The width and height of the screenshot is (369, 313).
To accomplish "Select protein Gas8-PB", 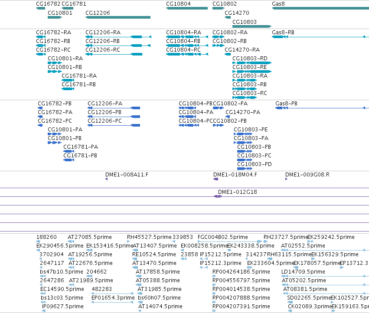I will click(322, 108).
